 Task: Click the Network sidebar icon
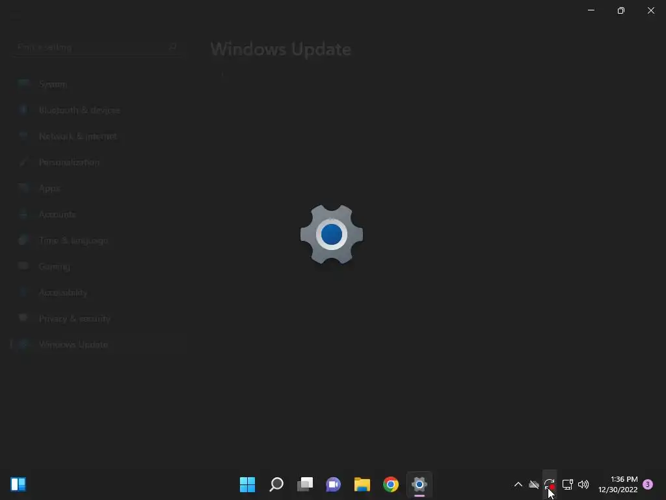click(23, 135)
